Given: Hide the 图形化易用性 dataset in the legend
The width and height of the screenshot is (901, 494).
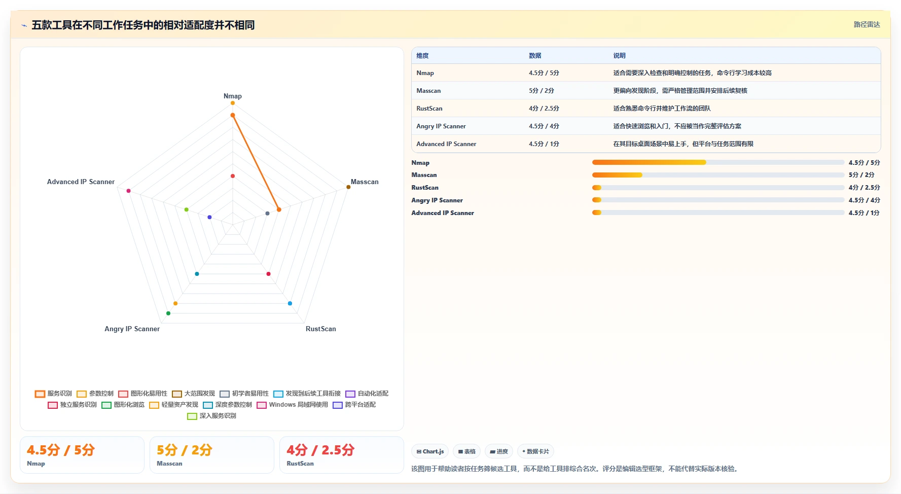Looking at the screenshot, I should (x=142, y=394).
